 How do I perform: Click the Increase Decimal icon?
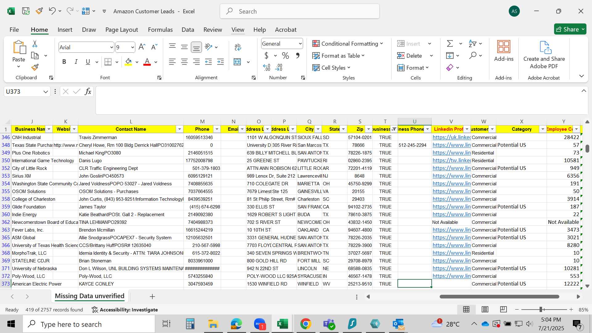pyautogui.click(x=267, y=67)
